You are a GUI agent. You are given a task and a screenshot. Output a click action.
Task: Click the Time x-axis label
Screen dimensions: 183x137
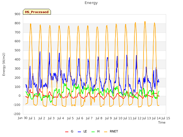(x=162, y=122)
